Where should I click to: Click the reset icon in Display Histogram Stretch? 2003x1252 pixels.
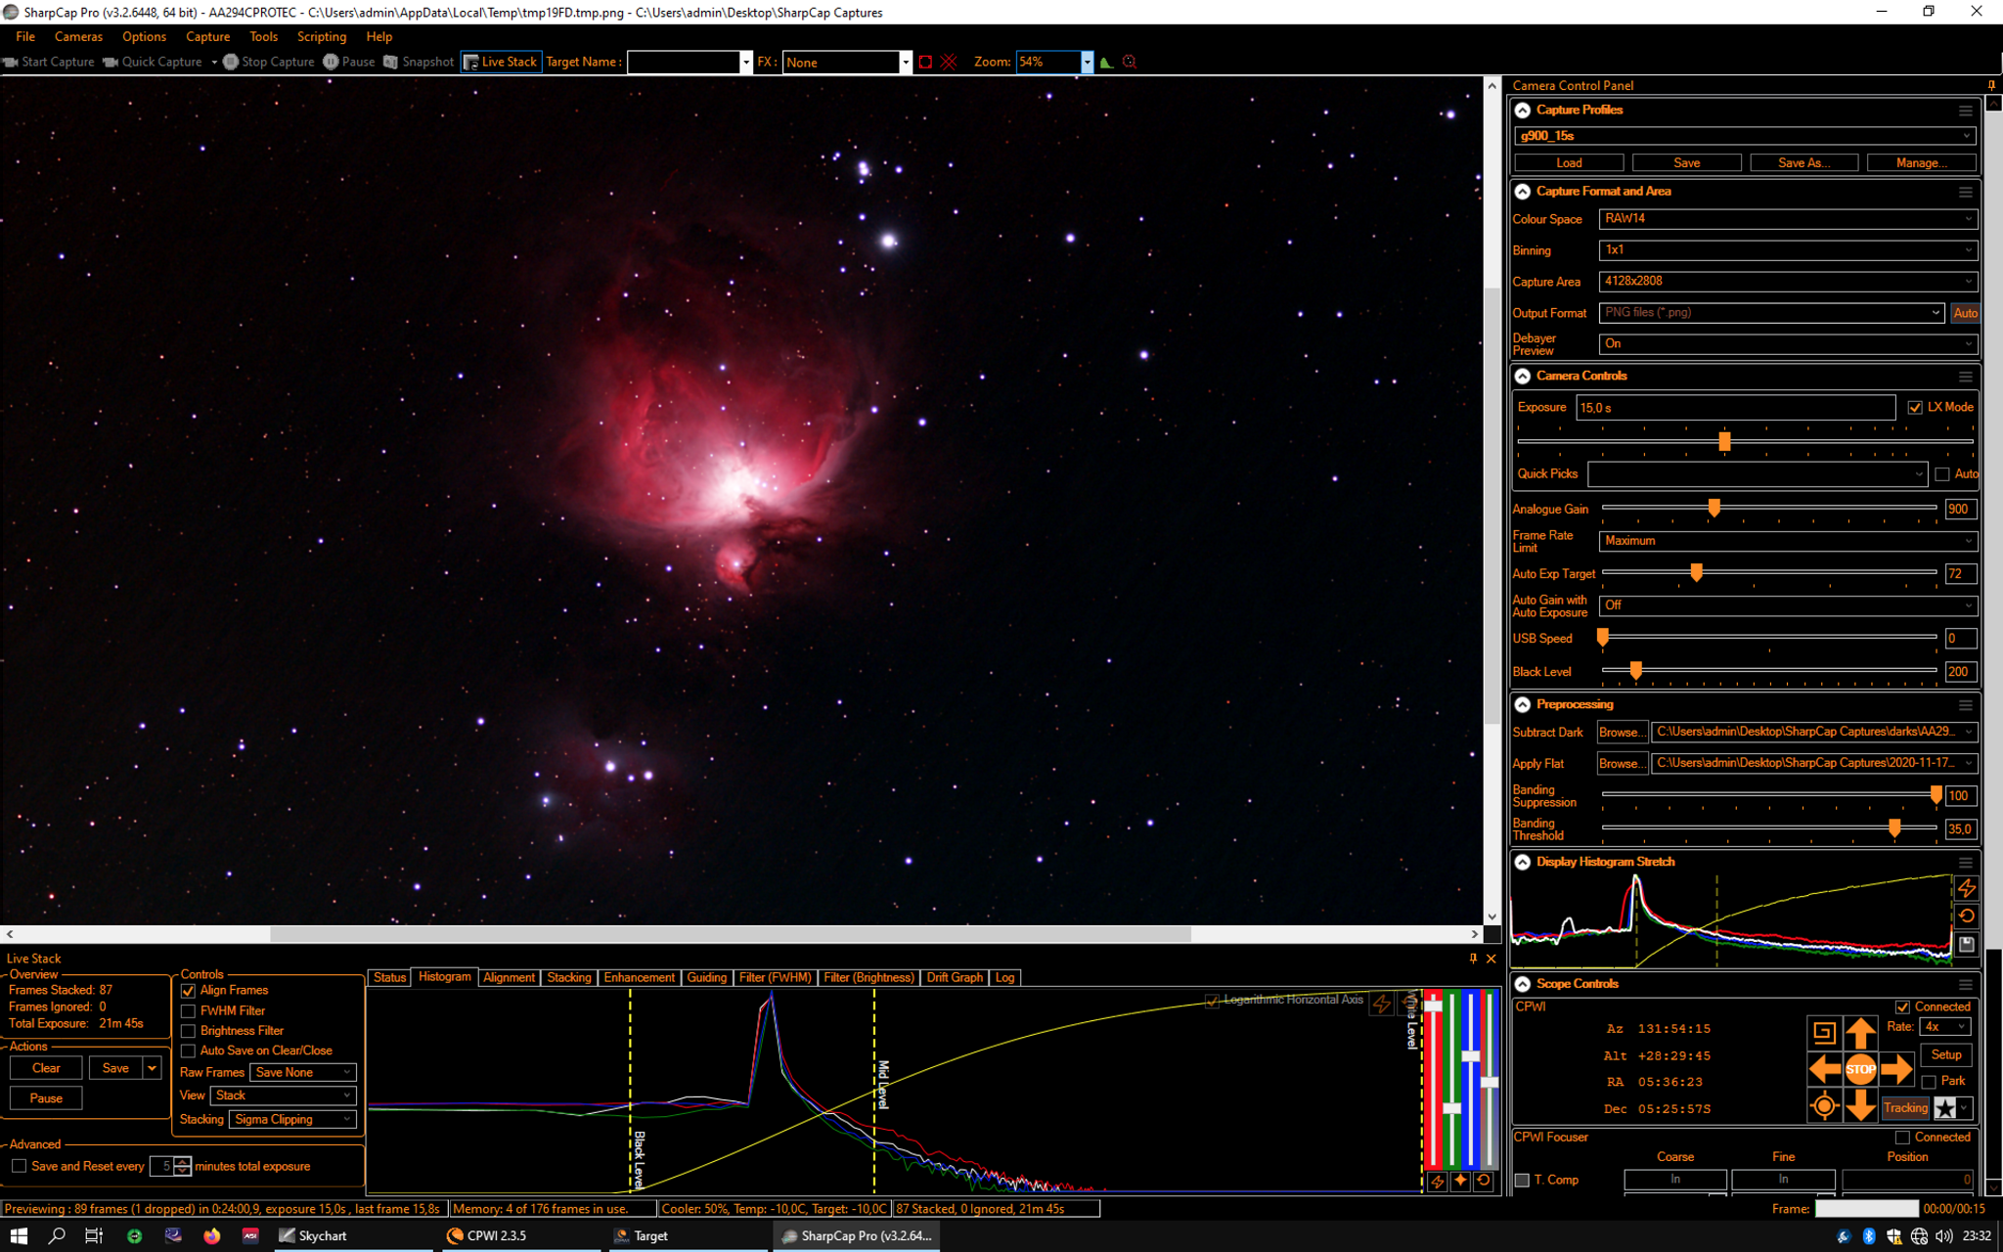point(1967,917)
